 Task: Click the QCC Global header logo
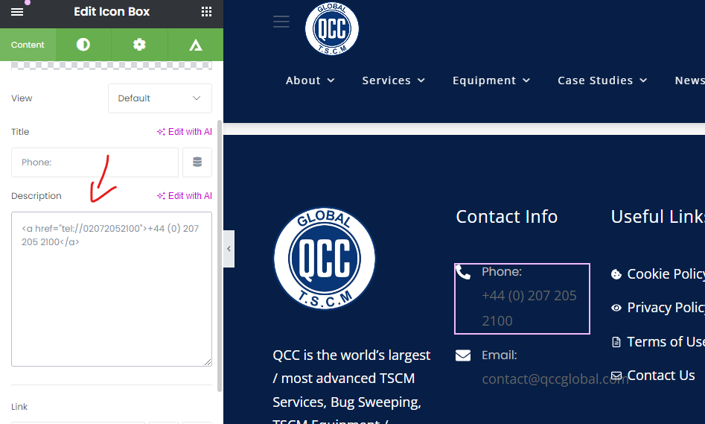click(x=332, y=29)
